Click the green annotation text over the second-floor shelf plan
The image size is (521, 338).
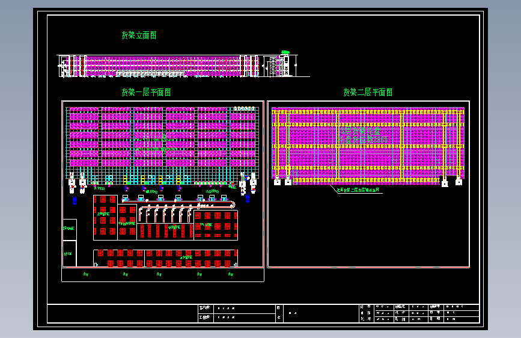pos(363,135)
